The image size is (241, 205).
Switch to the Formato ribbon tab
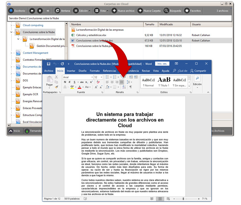(x=95, y=71)
